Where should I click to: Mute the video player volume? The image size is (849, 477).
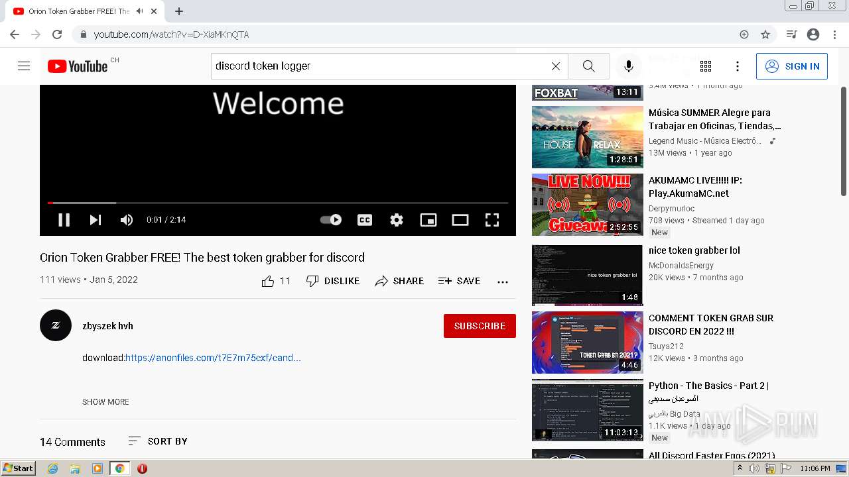(x=127, y=220)
